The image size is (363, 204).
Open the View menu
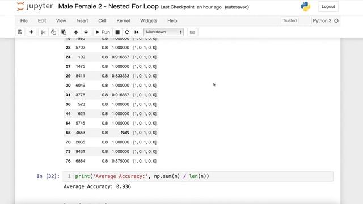click(x=61, y=20)
